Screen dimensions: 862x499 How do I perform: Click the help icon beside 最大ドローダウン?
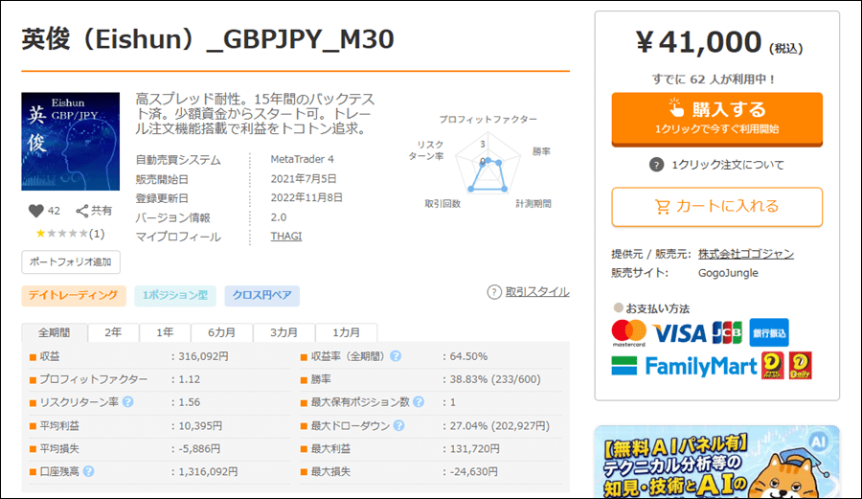[x=399, y=425]
